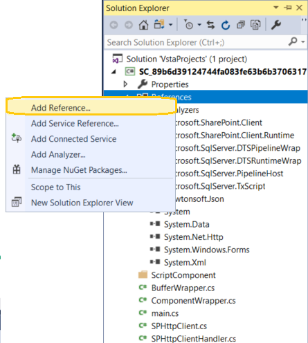Click the Collapse All icon

pyautogui.click(x=240, y=25)
